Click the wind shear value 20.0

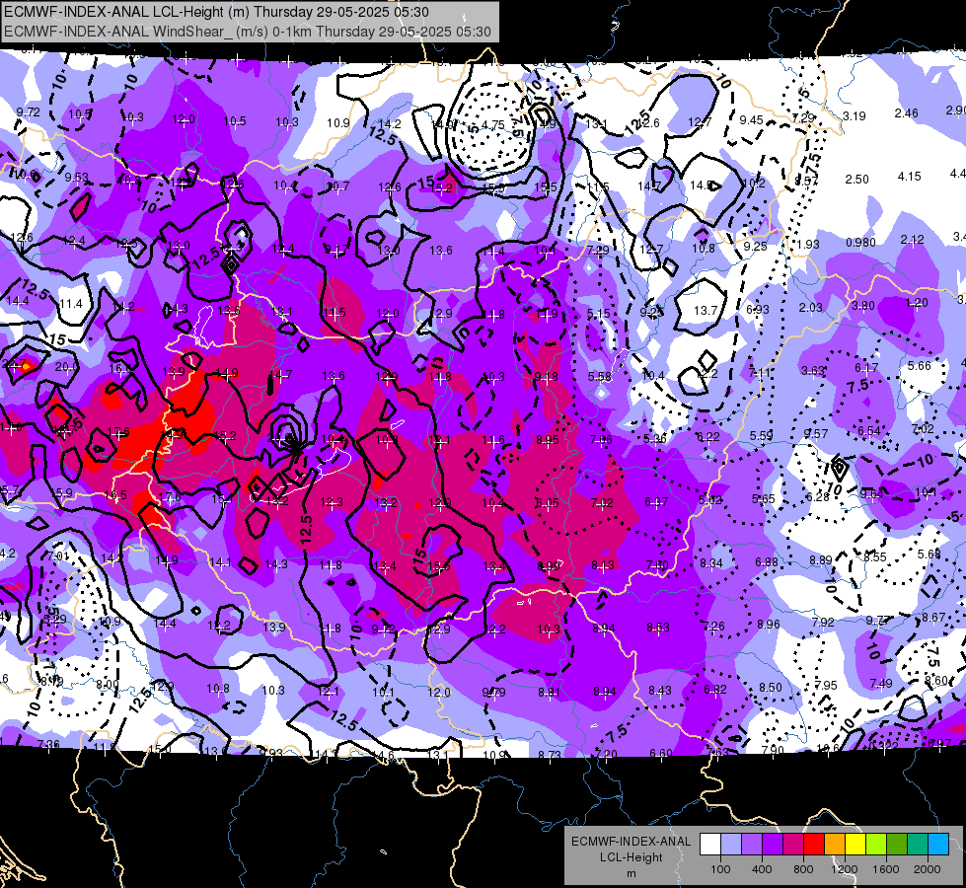[x=66, y=367]
